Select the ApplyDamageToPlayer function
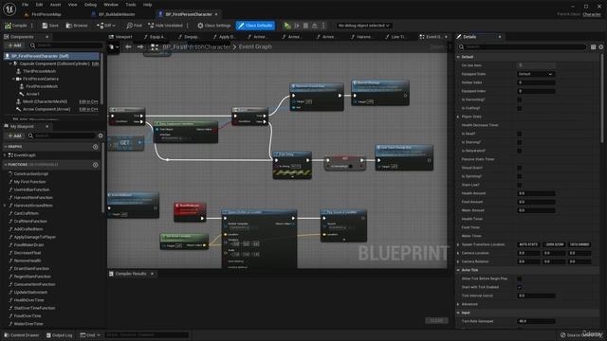The image size is (607, 341). pos(35,237)
